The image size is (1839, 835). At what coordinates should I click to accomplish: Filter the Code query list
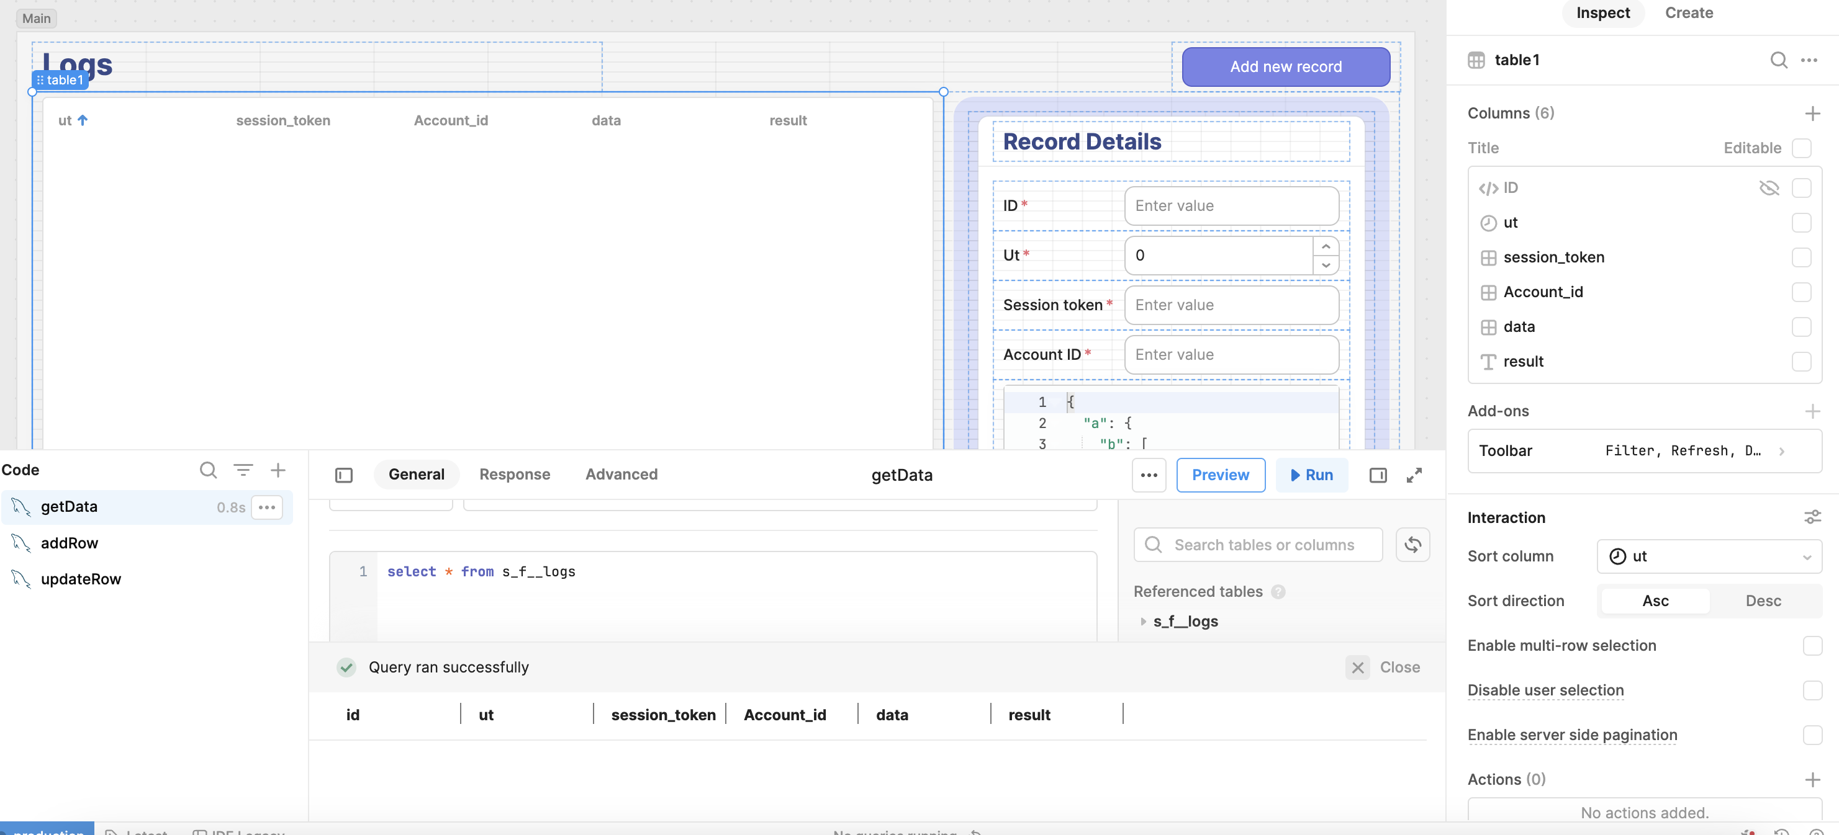pos(243,470)
